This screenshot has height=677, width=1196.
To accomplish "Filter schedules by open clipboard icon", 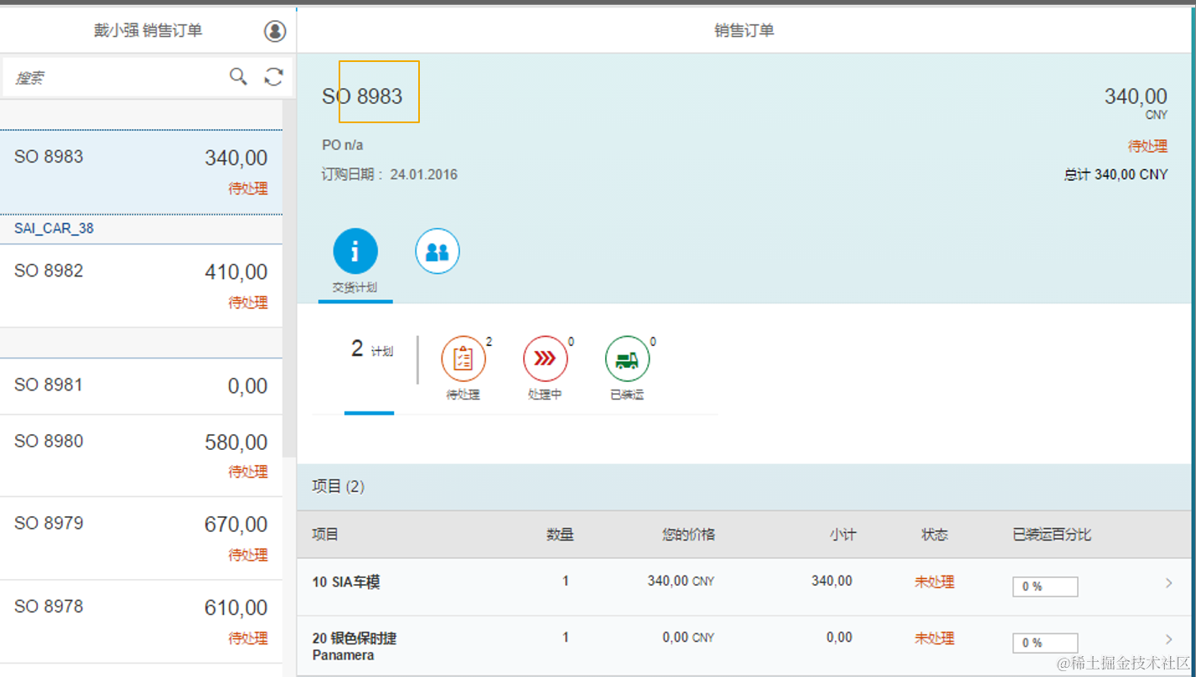I will (x=463, y=359).
